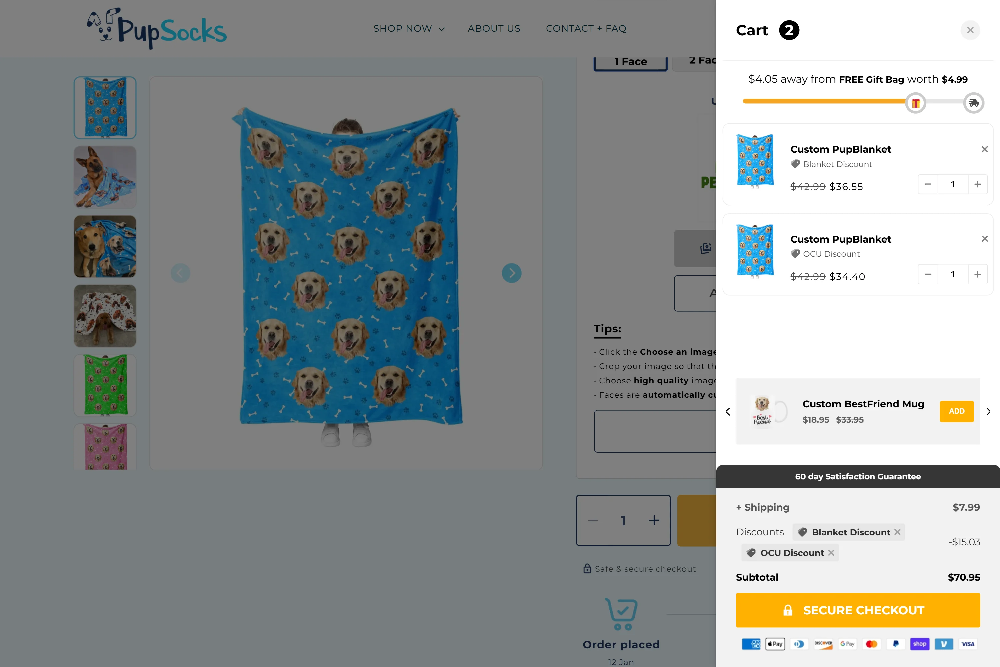Screen dimensions: 1000x667
Task: Click the free shipping truck milestone icon
Action: [x=973, y=103]
